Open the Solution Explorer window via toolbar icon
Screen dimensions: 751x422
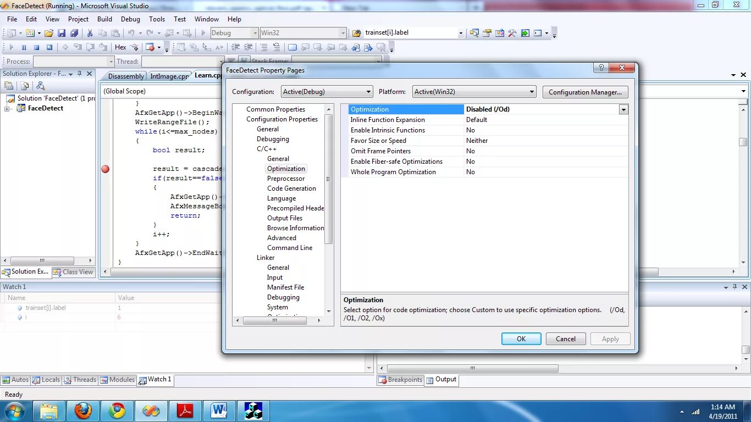[474, 33]
